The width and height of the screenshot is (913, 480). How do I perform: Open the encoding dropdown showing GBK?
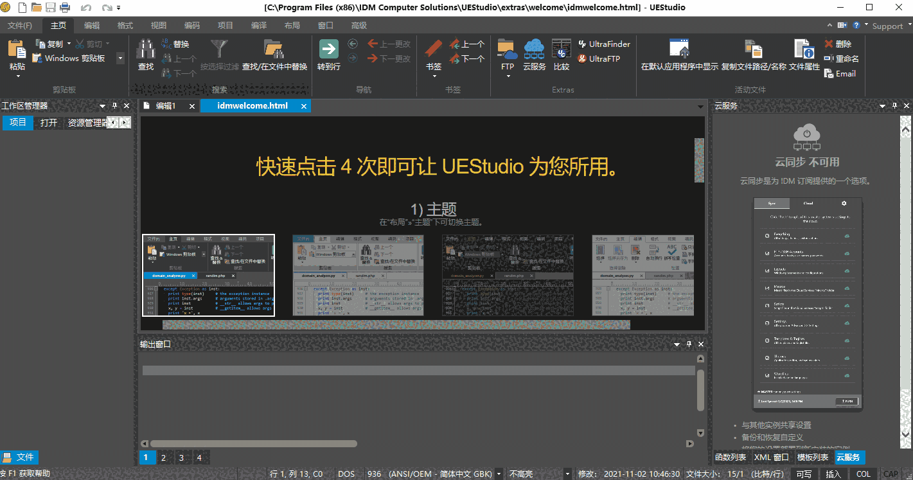[x=498, y=474]
